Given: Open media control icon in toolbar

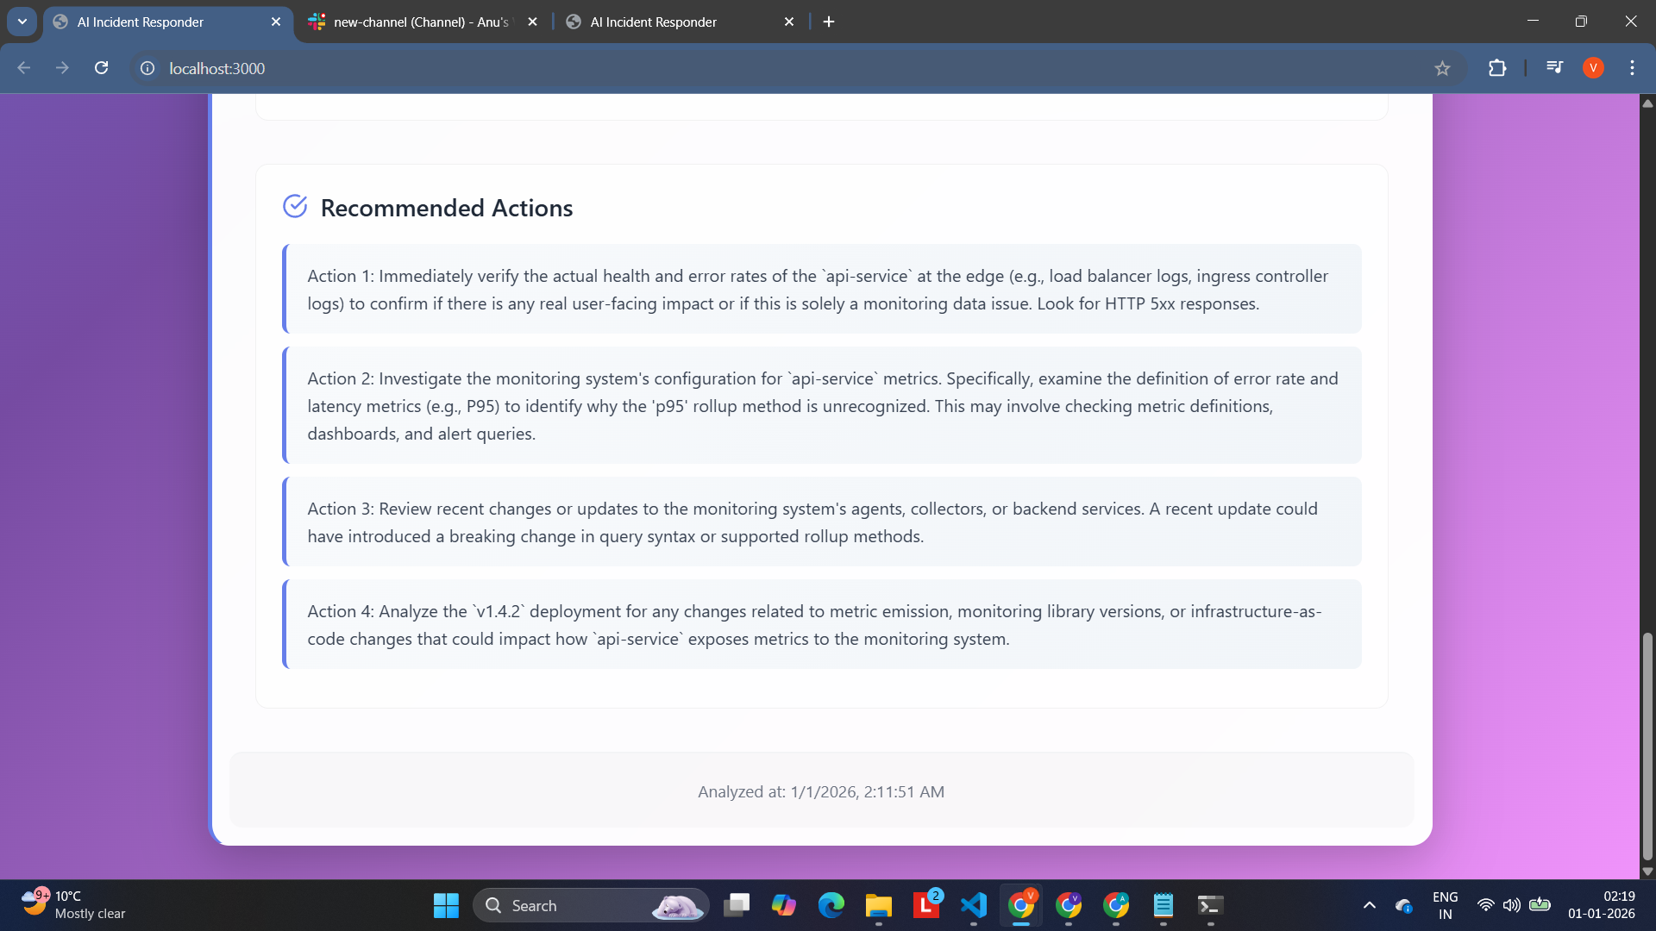Looking at the screenshot, I should tap(1554, 67).
